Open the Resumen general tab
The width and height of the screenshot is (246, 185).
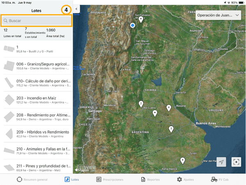click(x=32, y=180)
